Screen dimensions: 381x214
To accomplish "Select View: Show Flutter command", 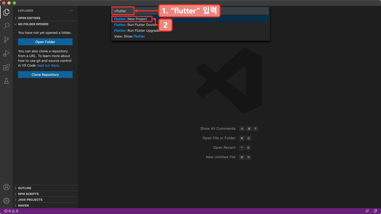I will (x=190, y=36).
